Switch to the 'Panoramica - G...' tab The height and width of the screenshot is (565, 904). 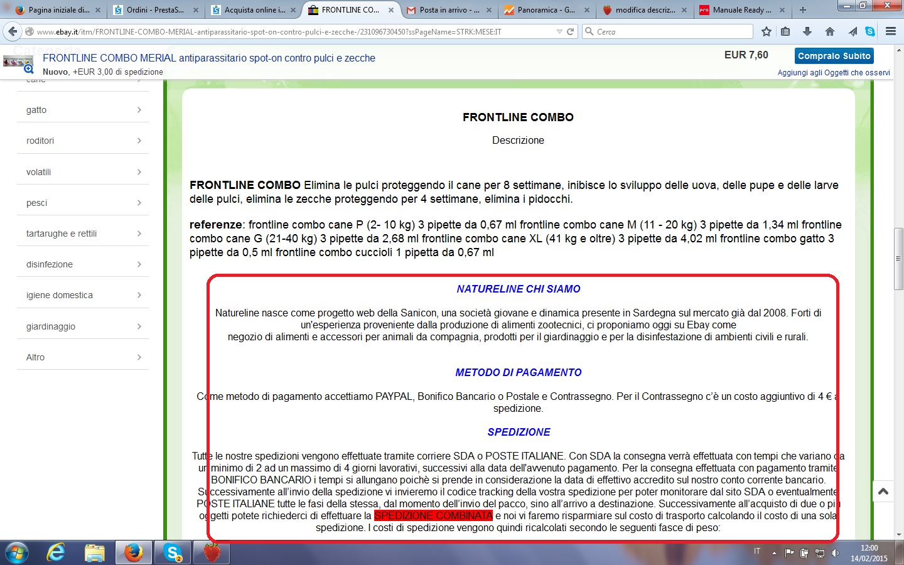547,10
